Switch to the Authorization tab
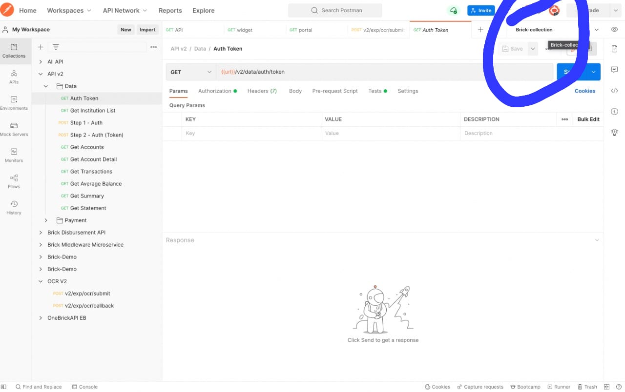The image size is (625, 392). [217, 91]
